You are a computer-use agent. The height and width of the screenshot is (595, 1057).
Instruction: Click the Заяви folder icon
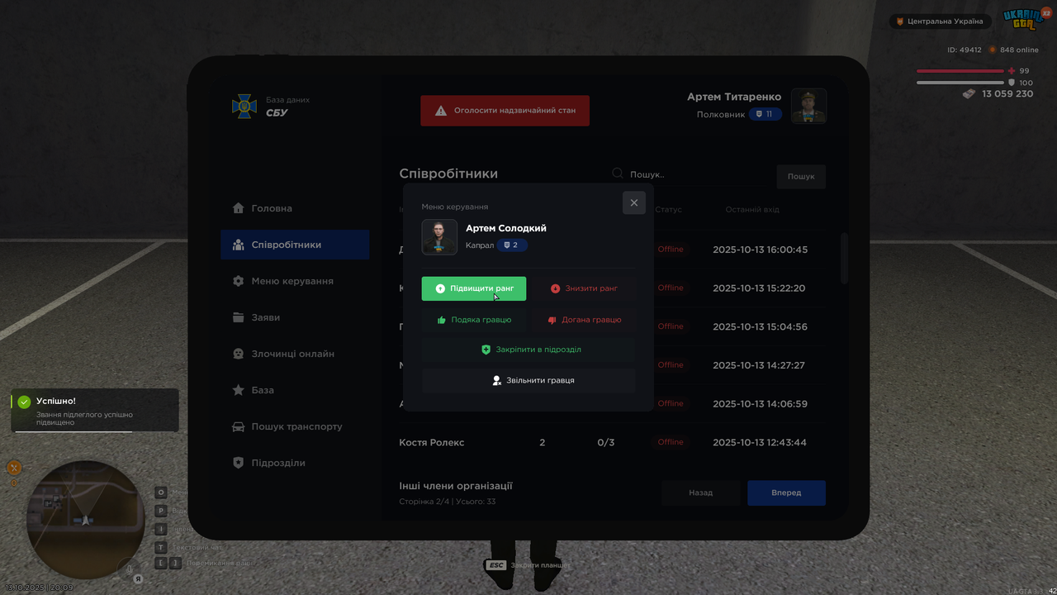239,317
